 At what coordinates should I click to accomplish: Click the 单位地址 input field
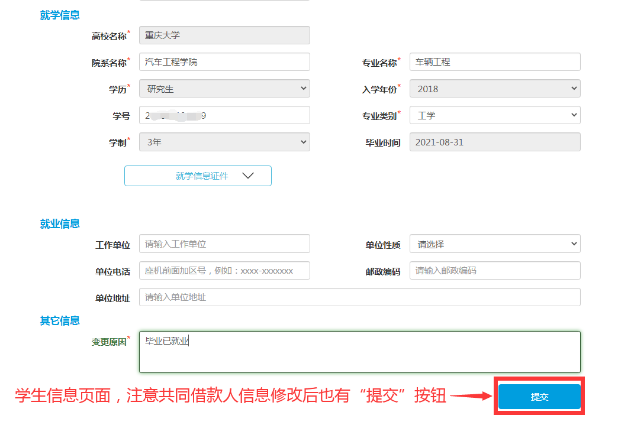pos(359,297)
